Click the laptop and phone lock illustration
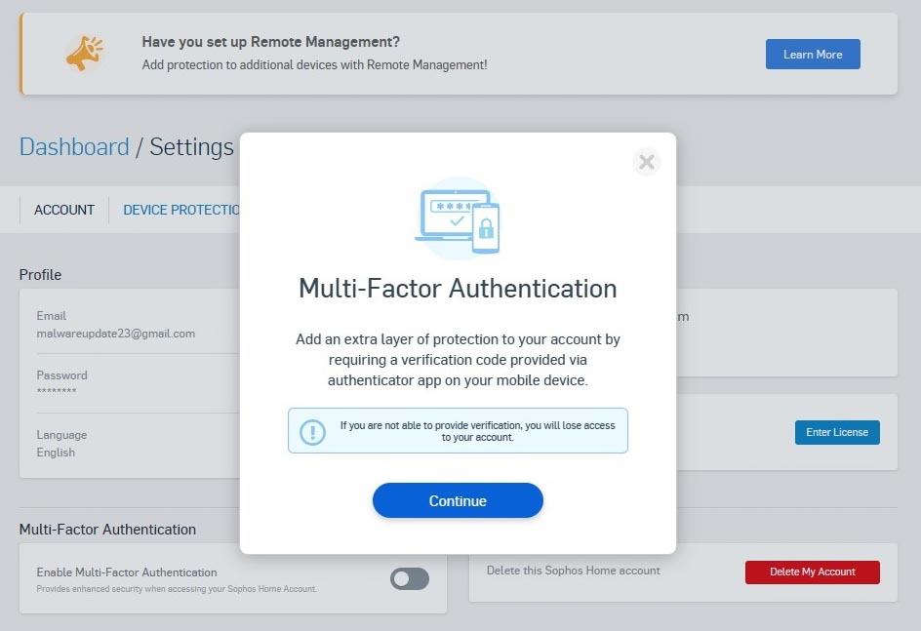921x631 pixels. point(458,217)
